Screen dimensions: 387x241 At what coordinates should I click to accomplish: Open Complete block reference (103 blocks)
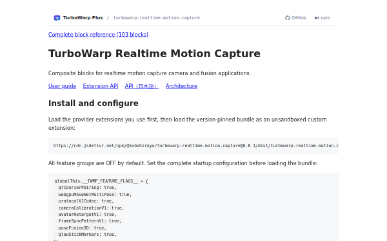point(98,35)
